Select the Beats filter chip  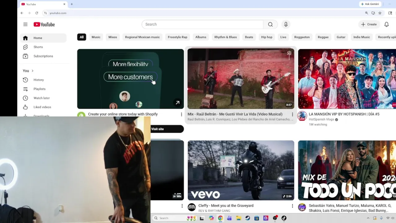(249, 37)
